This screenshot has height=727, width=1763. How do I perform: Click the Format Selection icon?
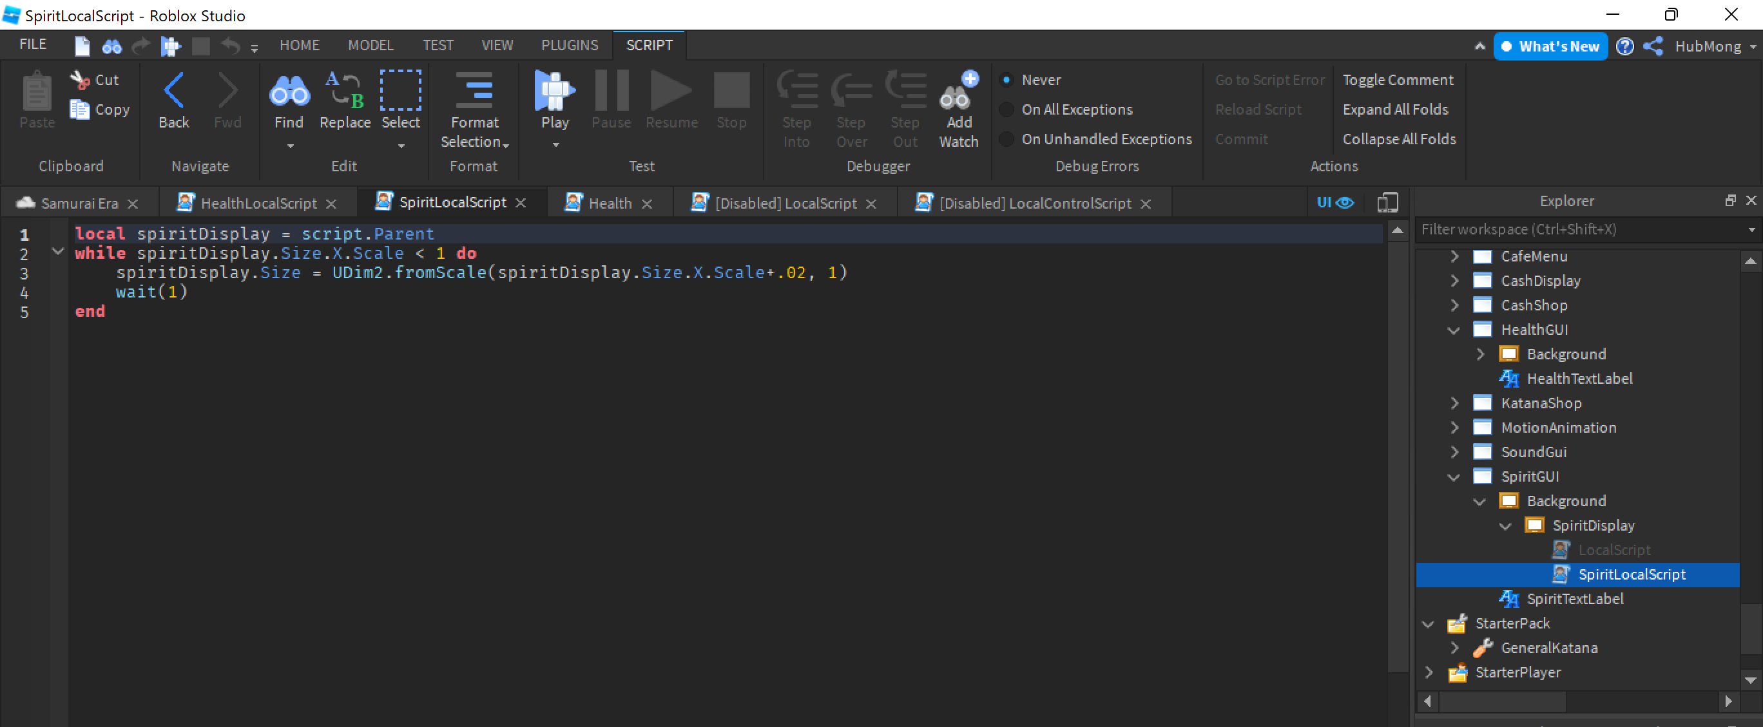[474, 90]
